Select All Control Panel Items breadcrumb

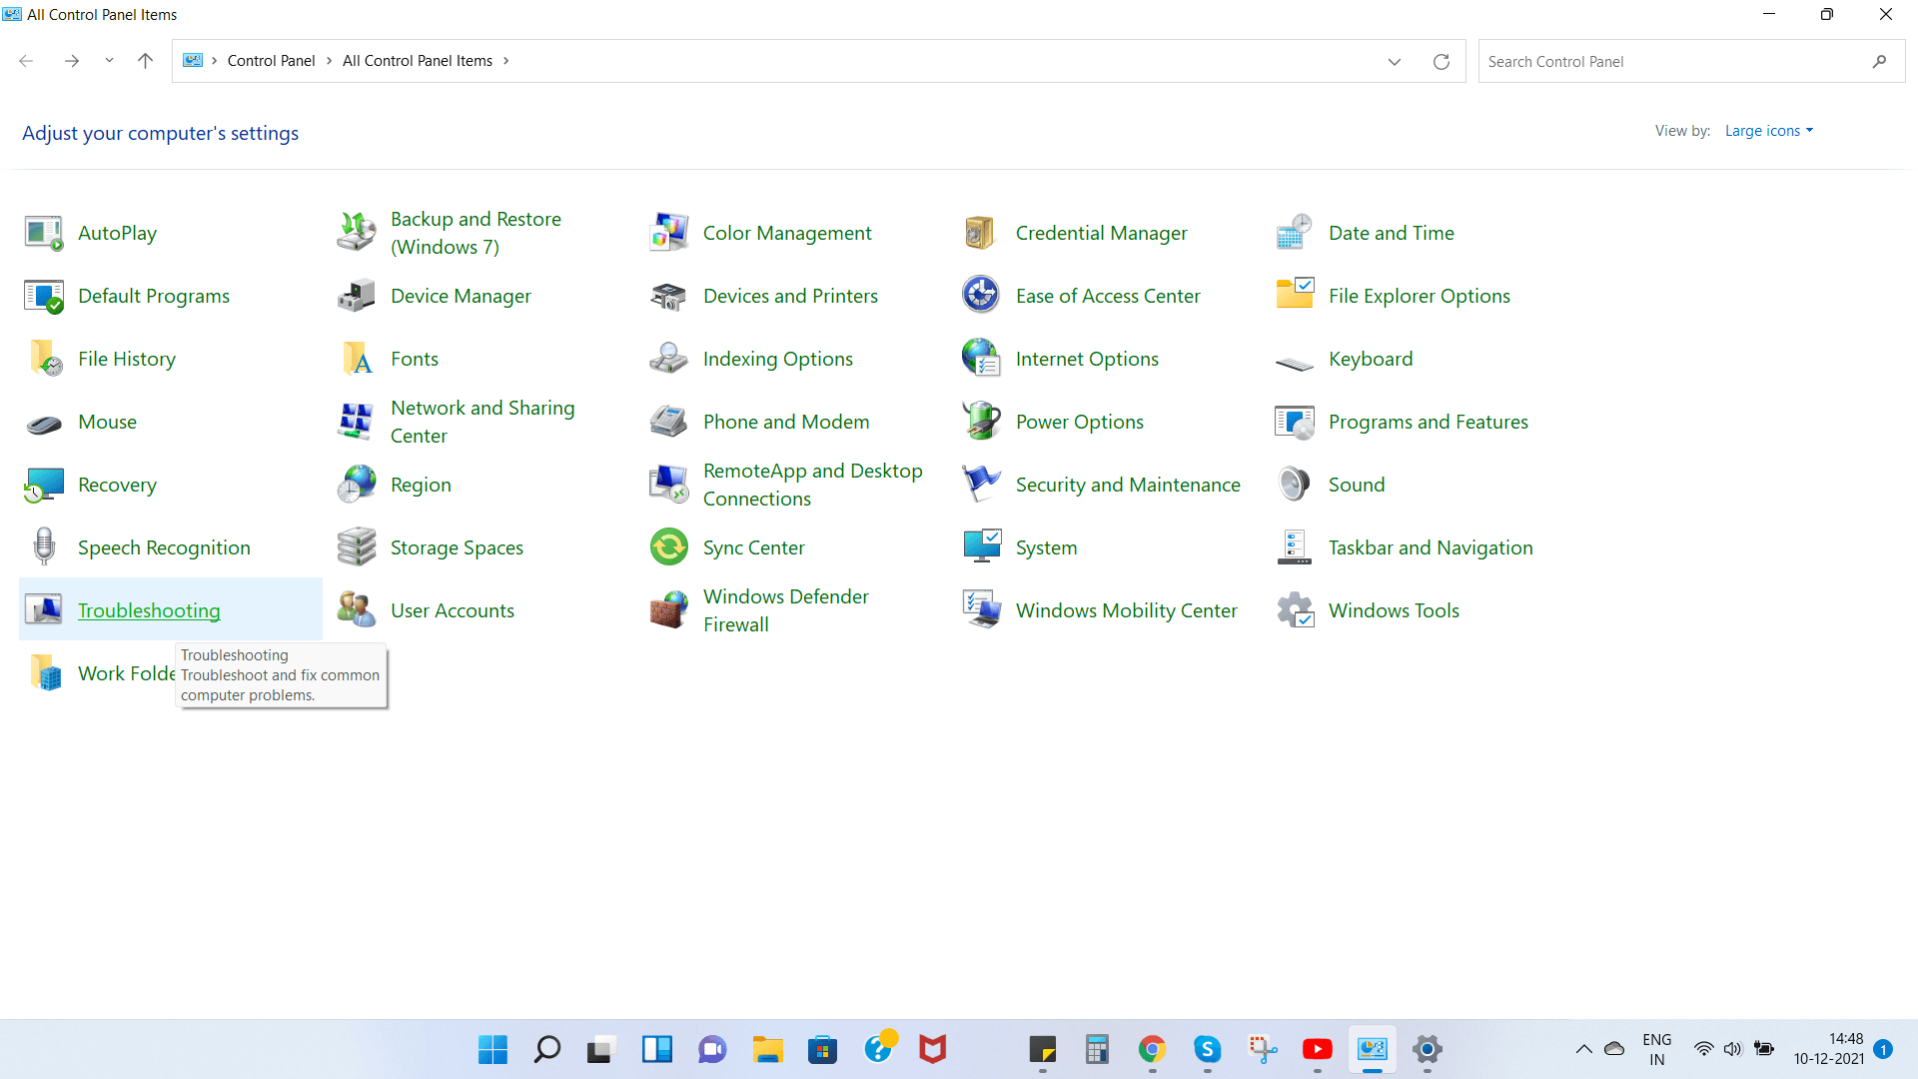tap(418, 61)
